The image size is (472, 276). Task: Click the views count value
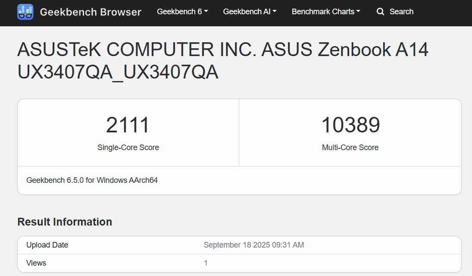(x=206, y=263)
